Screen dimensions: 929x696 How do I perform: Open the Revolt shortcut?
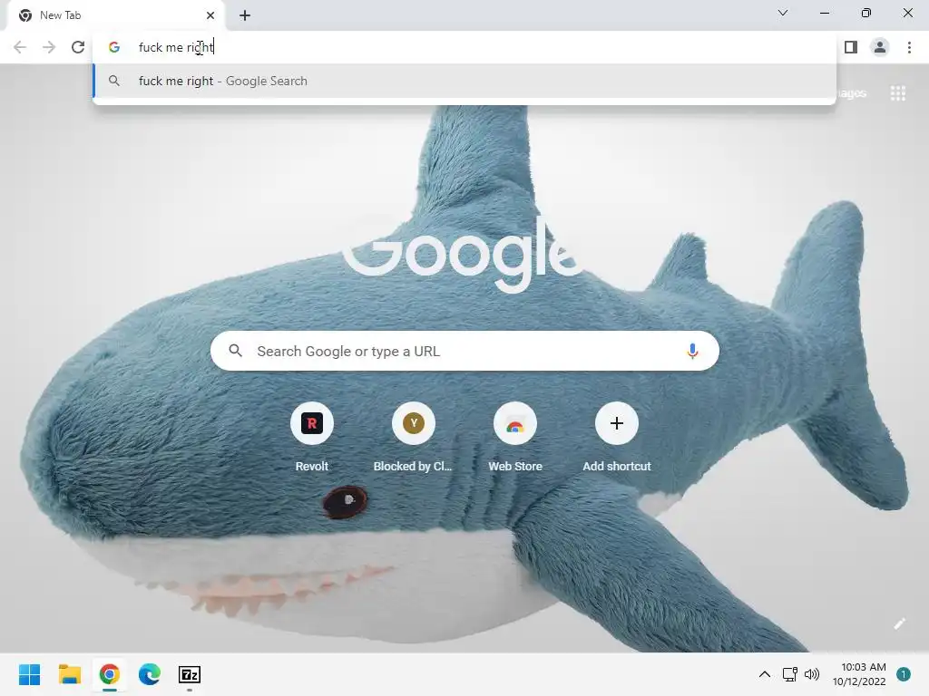312,438
